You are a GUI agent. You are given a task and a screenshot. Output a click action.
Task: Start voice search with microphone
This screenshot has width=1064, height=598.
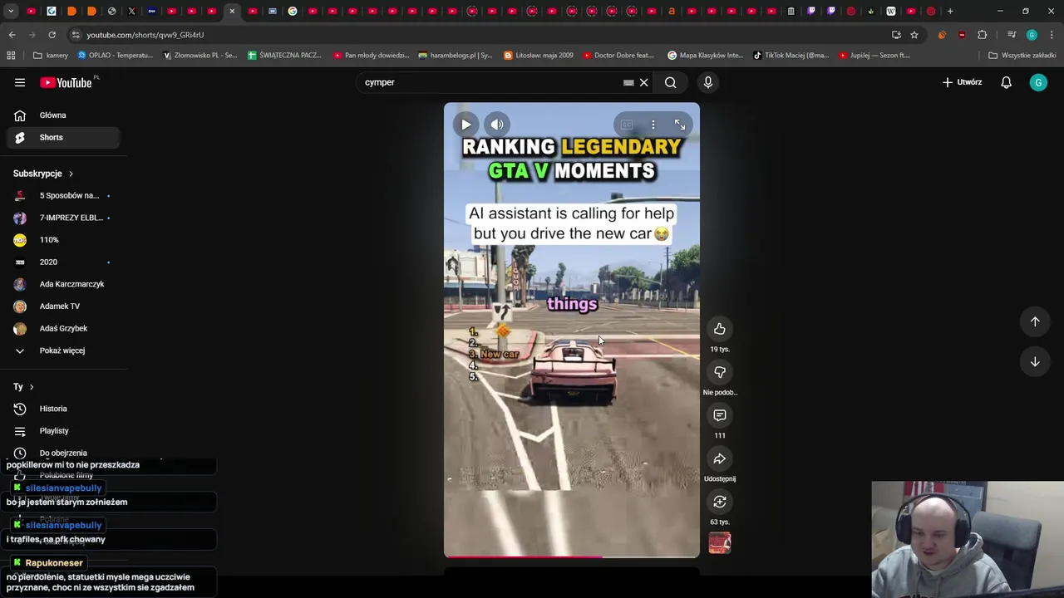pos(708,82)
